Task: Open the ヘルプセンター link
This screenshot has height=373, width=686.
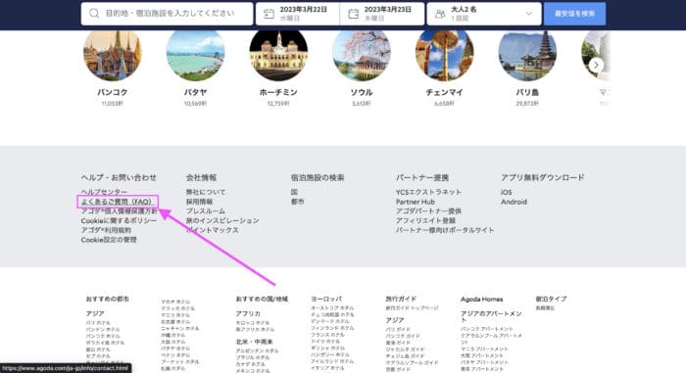Action: pyautogui.click(x=104, y=192)
